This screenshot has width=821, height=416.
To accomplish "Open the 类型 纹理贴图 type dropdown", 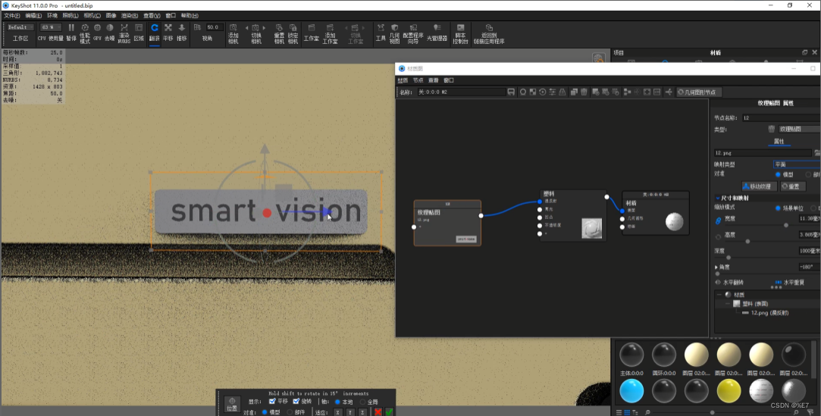I will (x=799, y=129).
